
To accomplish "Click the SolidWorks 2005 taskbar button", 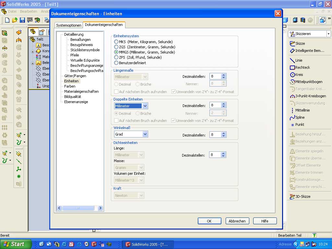I will (x=148, y=244).
